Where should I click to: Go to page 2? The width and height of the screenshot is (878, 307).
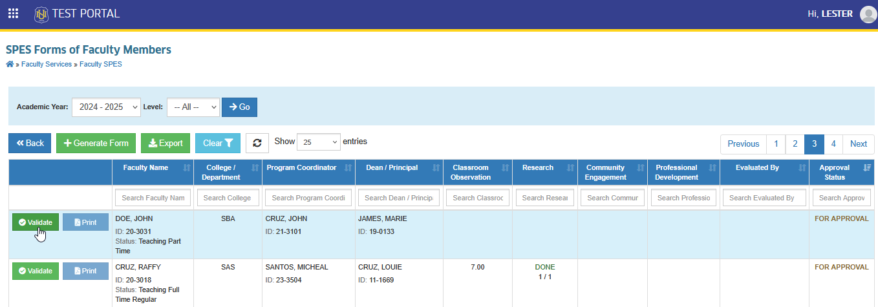[795, 144]
